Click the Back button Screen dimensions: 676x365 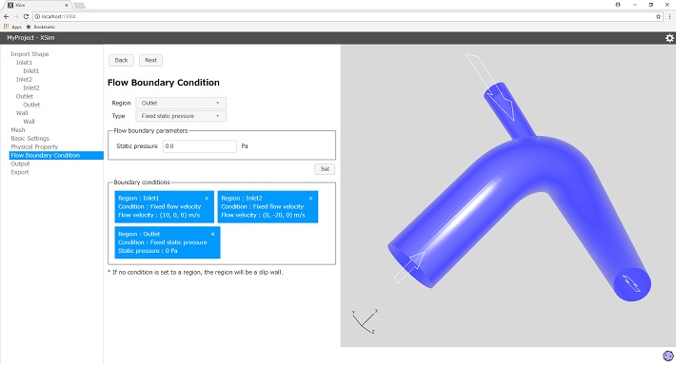tap(121, 60)
